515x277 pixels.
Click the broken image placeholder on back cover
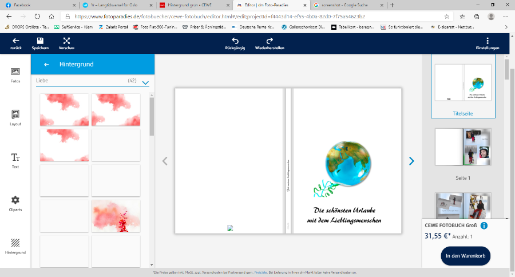pos(230,228)
